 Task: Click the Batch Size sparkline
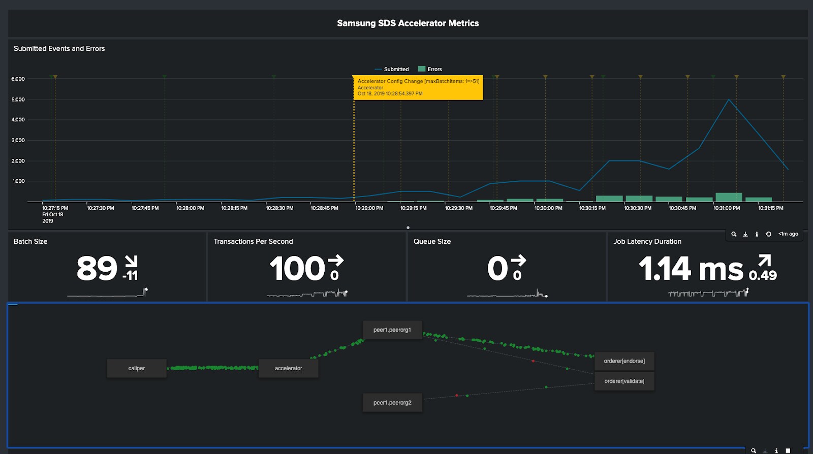(107, 293)
